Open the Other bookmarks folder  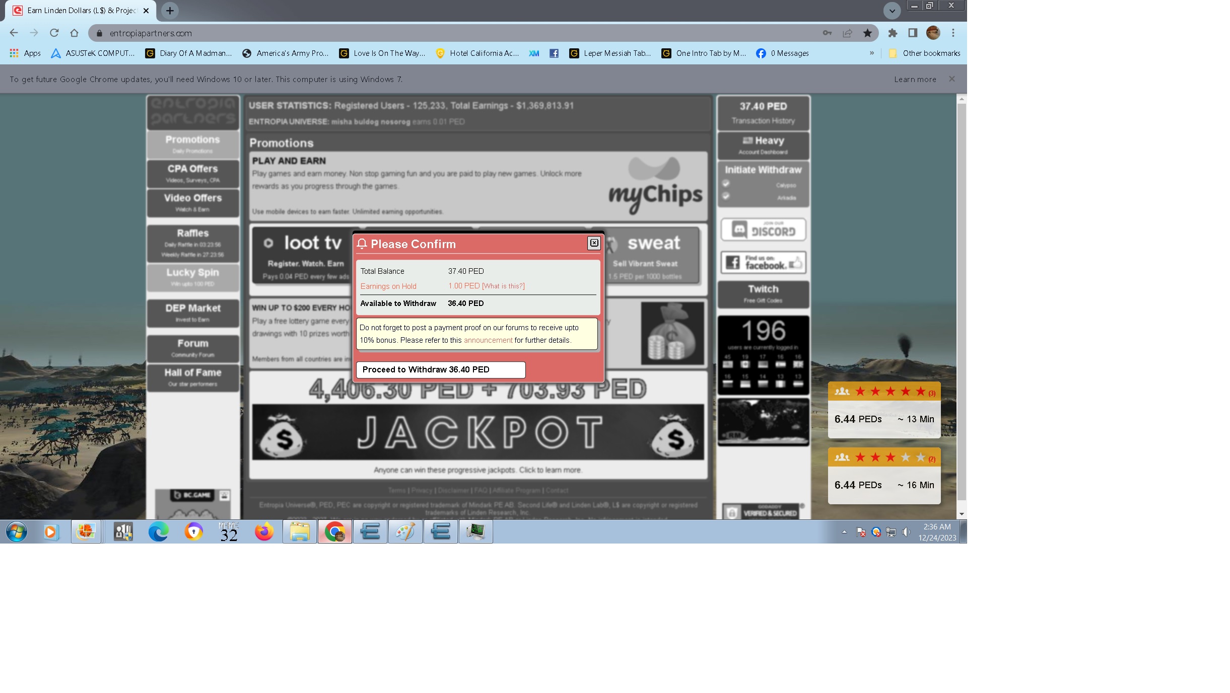tap(924, 53)
